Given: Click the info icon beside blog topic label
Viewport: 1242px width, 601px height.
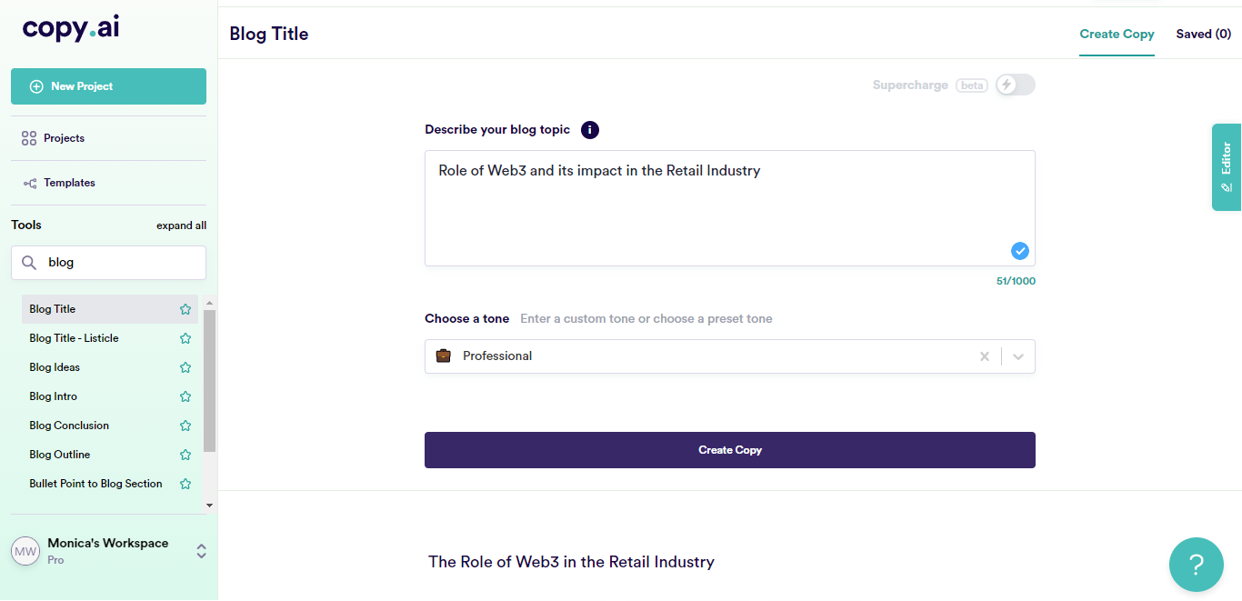Looking at the screenshot, I should tap(590, 130).
